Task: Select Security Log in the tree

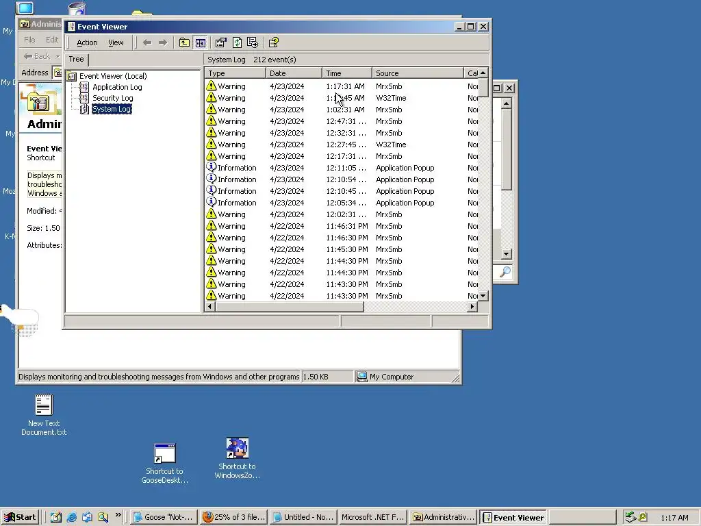Action: click(113, 98)
